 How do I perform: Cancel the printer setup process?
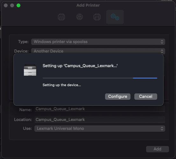click(x=146, y=97)
